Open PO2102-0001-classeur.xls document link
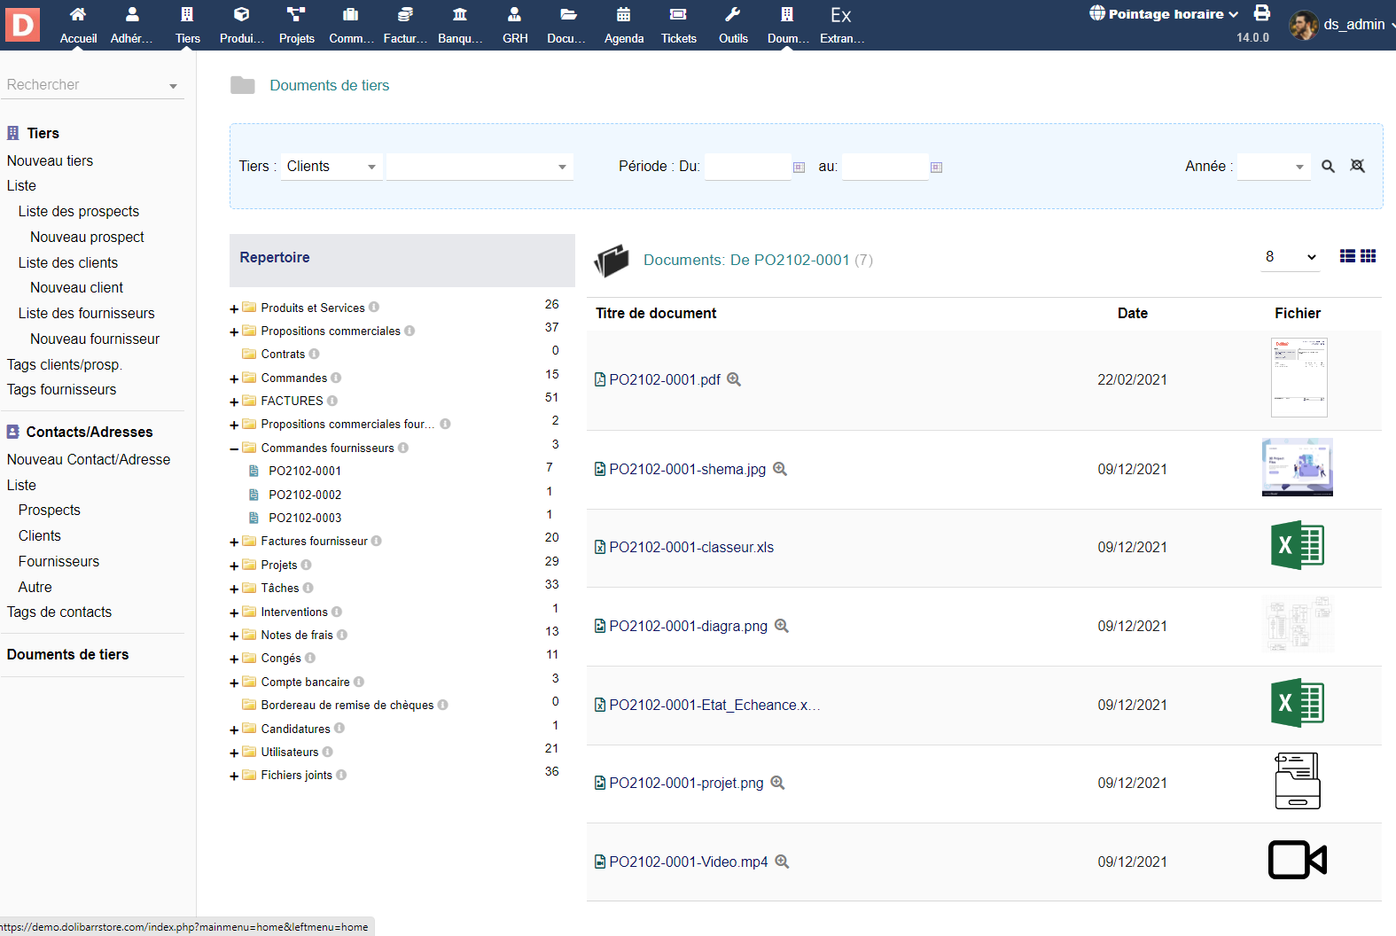The width and height of the screenshot is (1396, 936). pyautogui.click(x=690, y=548)
